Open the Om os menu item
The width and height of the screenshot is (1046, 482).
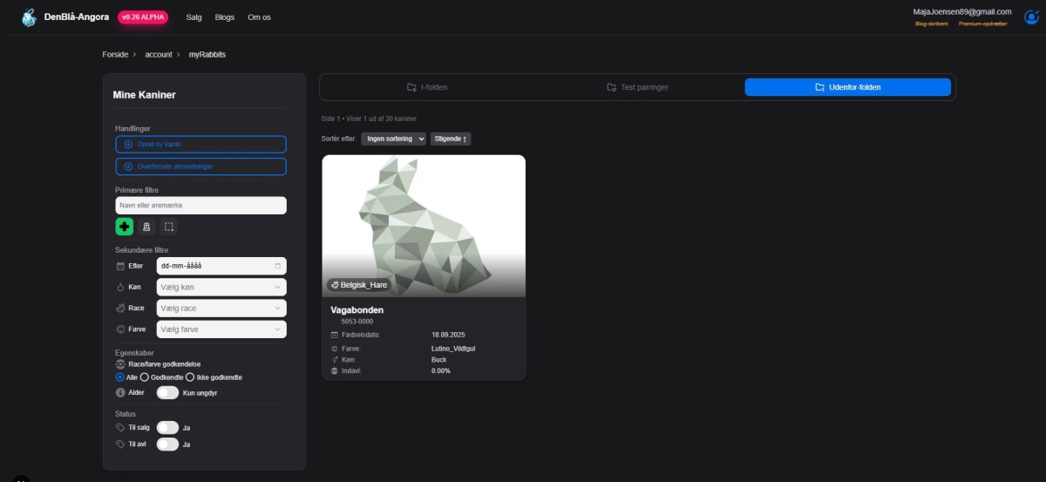point(259,17)
